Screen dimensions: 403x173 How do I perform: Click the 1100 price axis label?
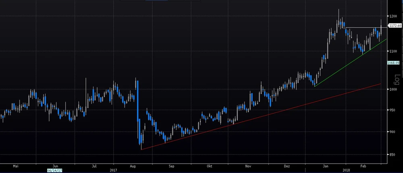coord(393,51)
